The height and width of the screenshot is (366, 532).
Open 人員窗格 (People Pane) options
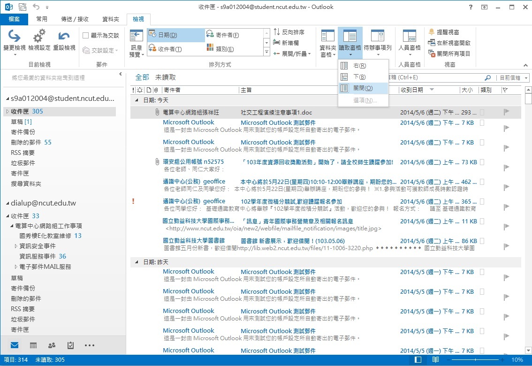410,44
